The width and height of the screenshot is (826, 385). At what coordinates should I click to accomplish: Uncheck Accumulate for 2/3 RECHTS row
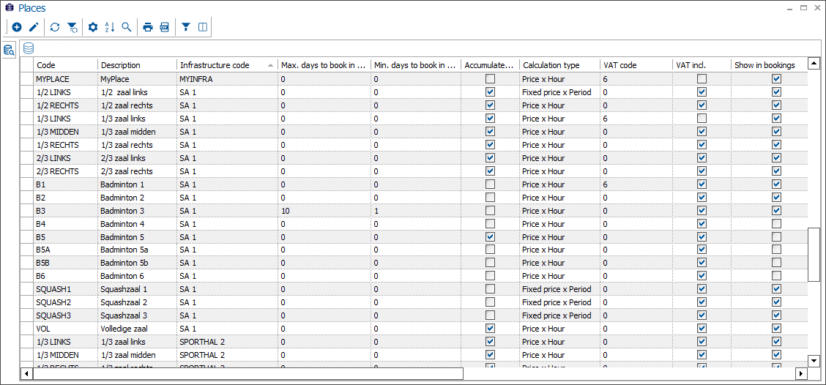pyautogui.click(x=491, y=171)
